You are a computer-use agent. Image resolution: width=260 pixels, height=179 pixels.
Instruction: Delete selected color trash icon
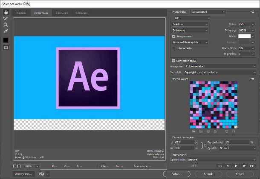click(234, 131)
